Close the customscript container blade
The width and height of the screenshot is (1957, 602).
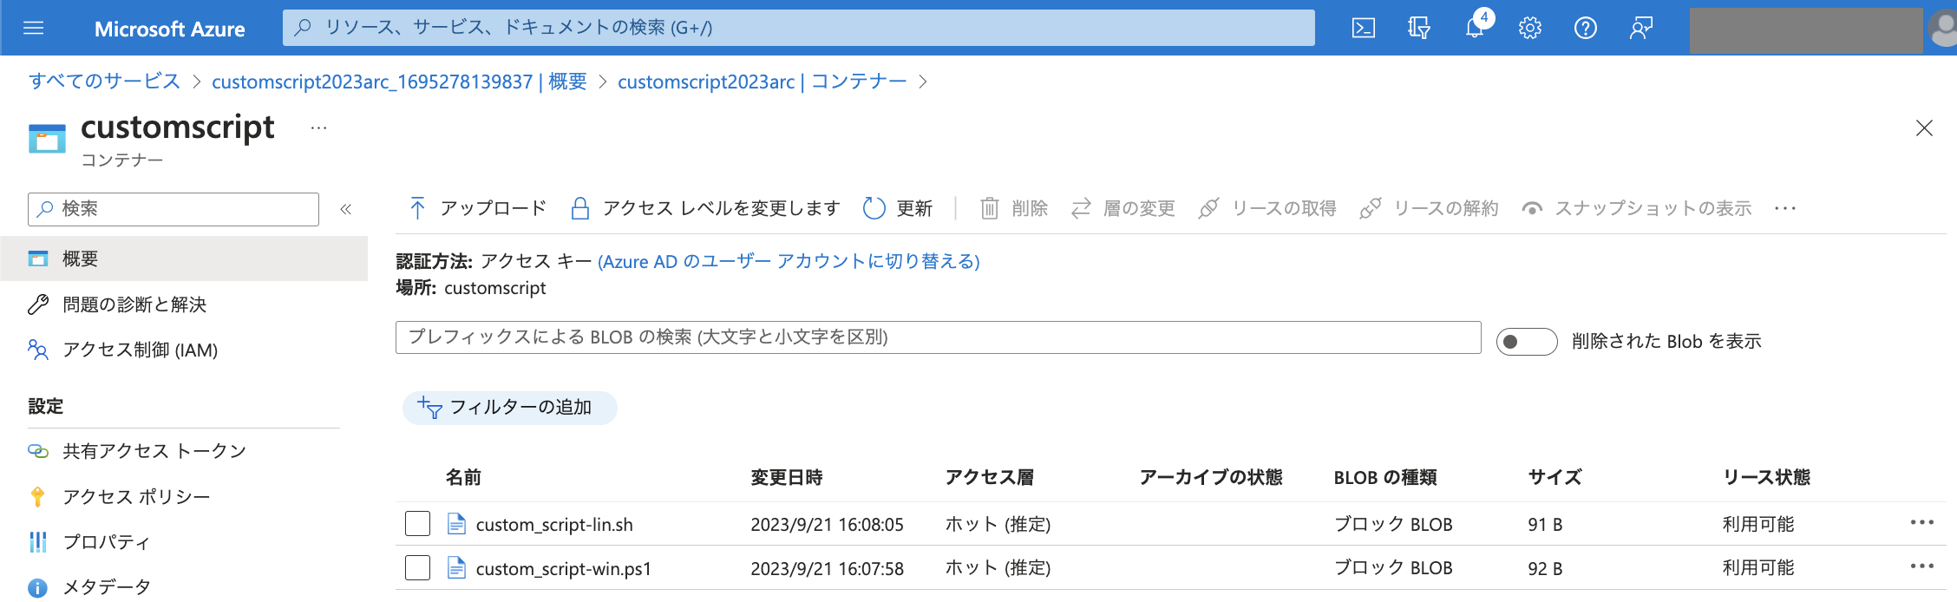click(1924, 128)
